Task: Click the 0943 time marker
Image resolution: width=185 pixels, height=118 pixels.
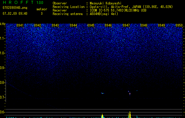Action: [55, 25]
